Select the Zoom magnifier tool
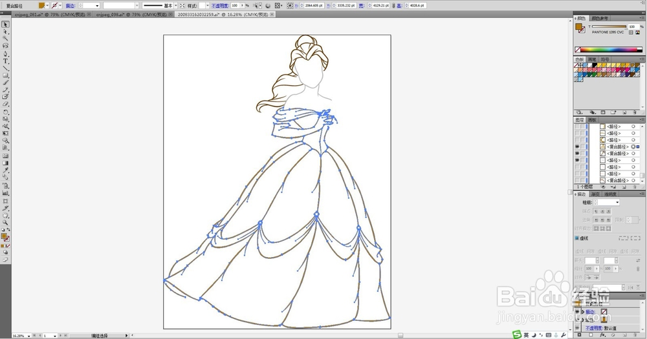647x339 pixels. point(5,222)
